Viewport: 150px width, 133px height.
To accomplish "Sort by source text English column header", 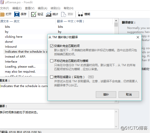I will (28, 21).
